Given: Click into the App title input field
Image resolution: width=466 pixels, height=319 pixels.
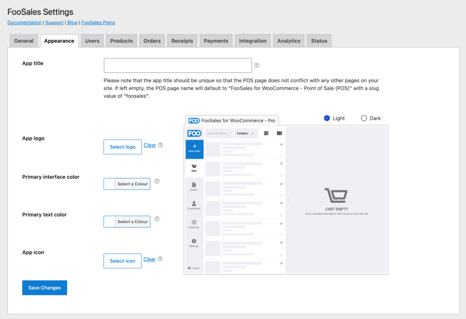Looking at the screenshot, I should [178, 66].
